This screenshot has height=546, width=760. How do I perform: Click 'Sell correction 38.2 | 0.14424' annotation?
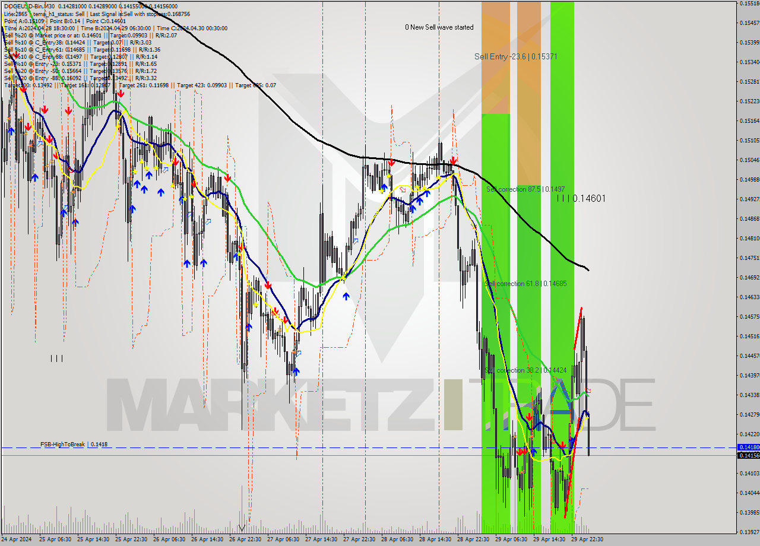525,370
